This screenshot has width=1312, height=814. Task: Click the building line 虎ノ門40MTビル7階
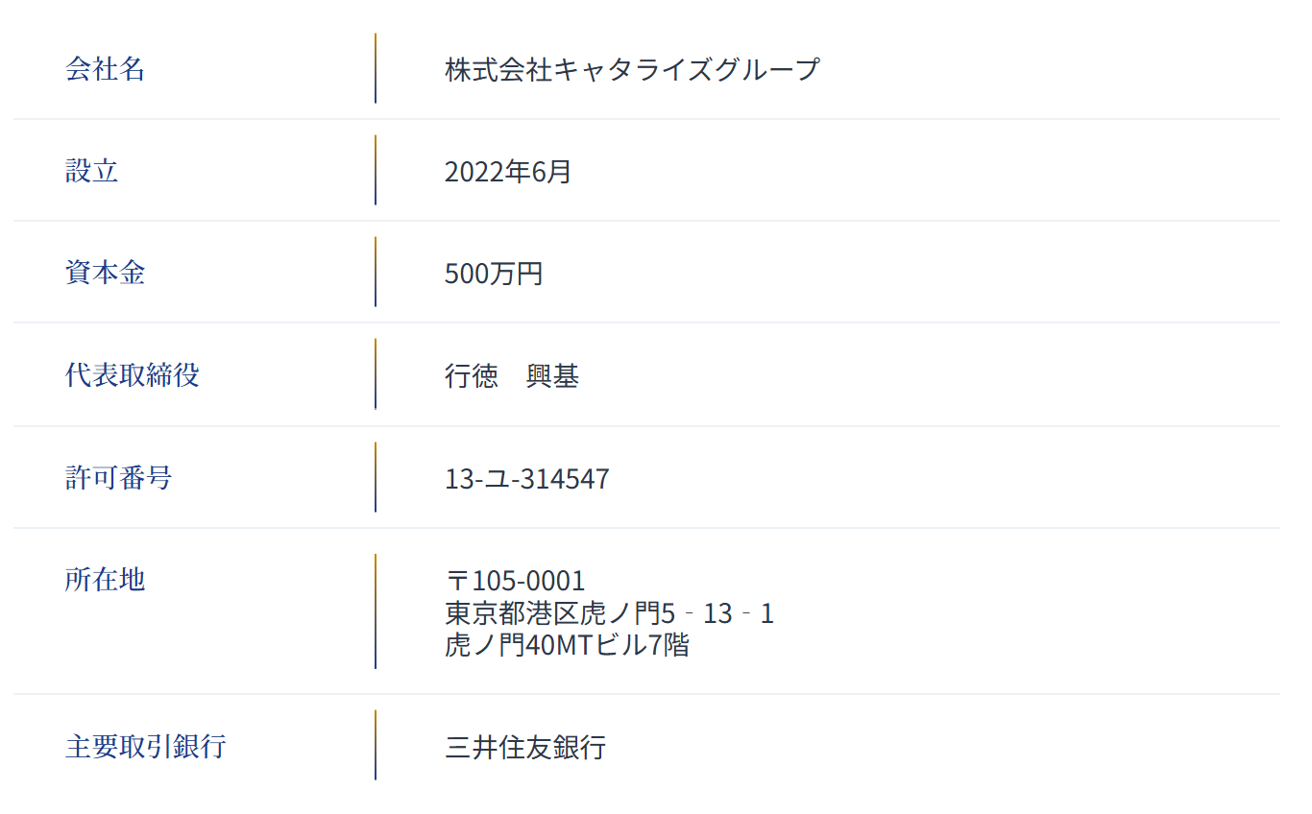pos(567,644)
